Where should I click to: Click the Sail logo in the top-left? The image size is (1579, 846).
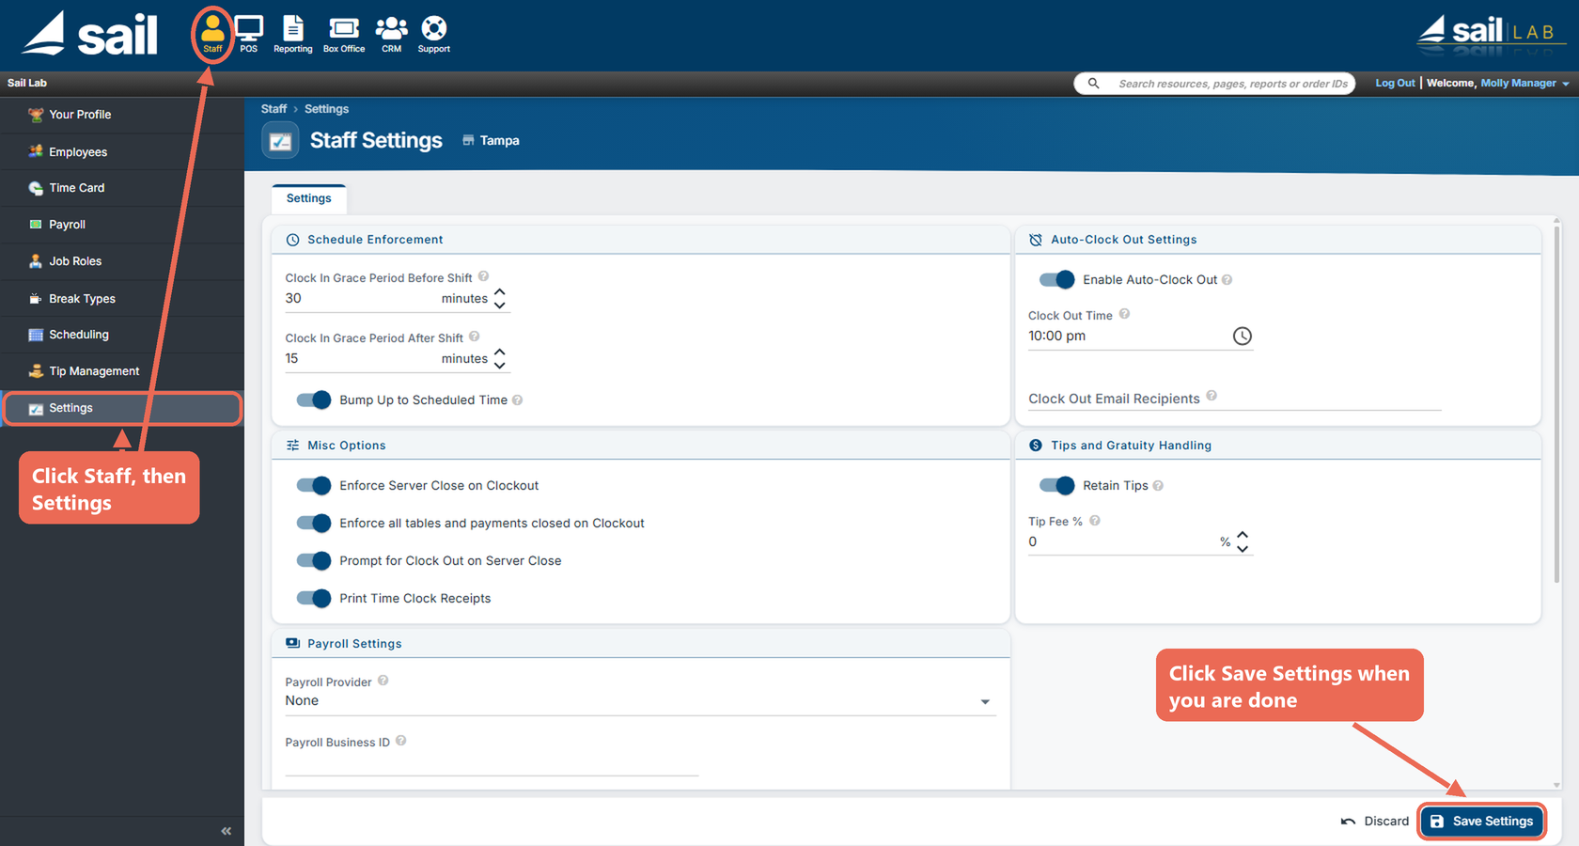(x=90, y=34)
